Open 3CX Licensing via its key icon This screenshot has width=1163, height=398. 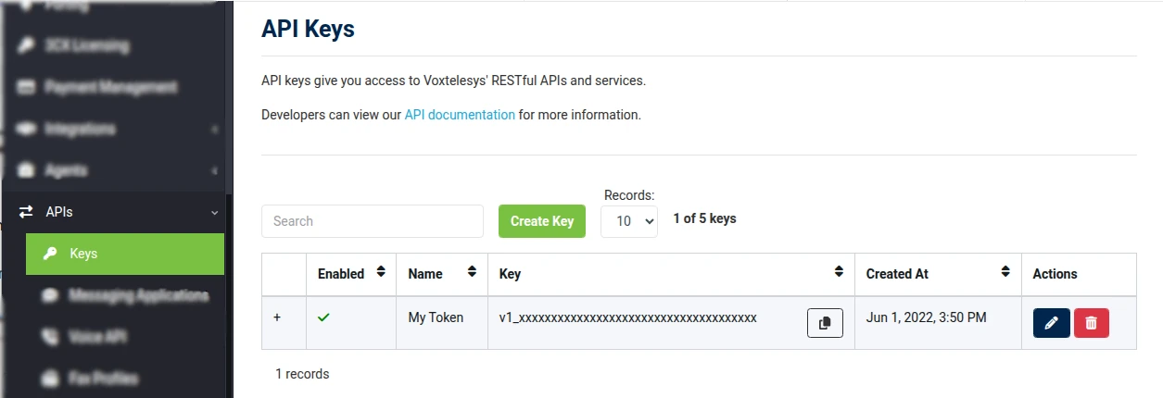point(26,45)
